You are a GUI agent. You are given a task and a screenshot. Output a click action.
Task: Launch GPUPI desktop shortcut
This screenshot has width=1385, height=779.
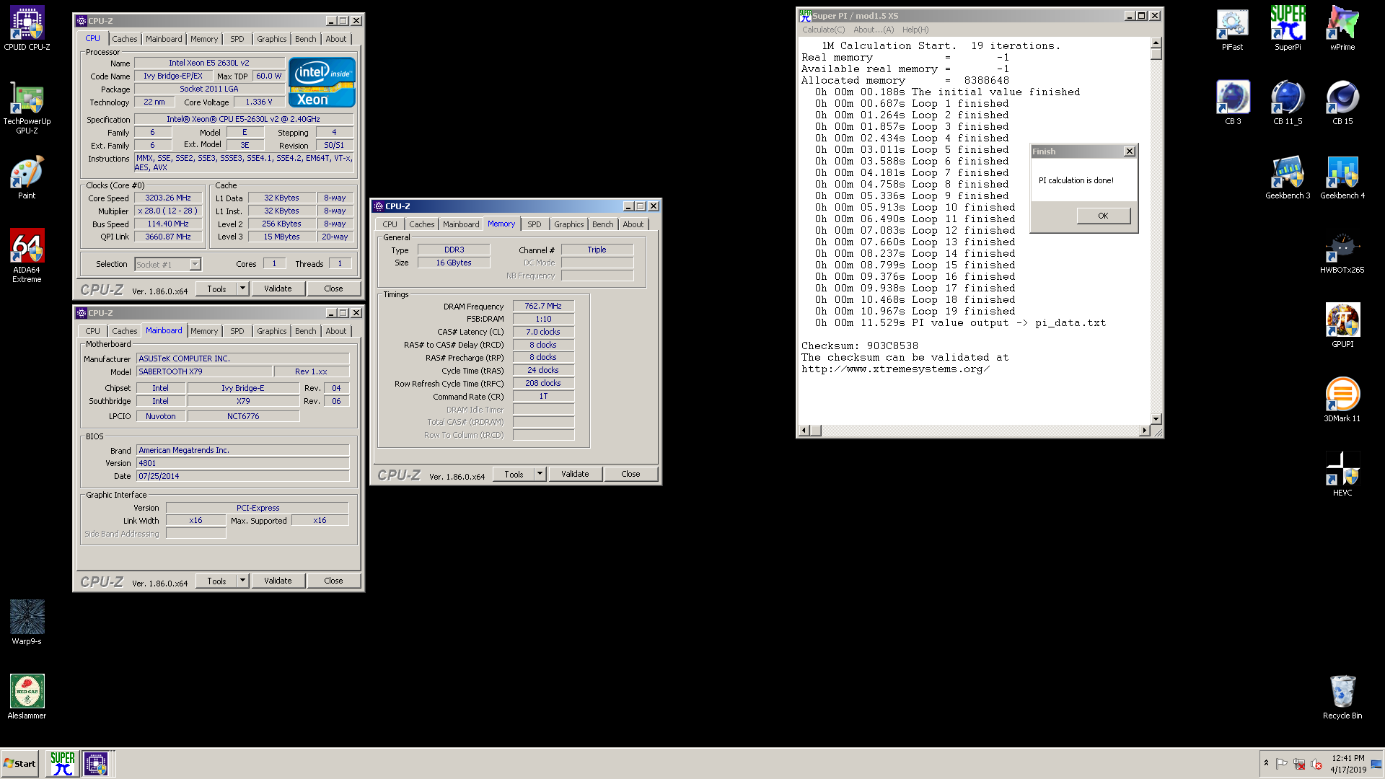(1342, 326)
